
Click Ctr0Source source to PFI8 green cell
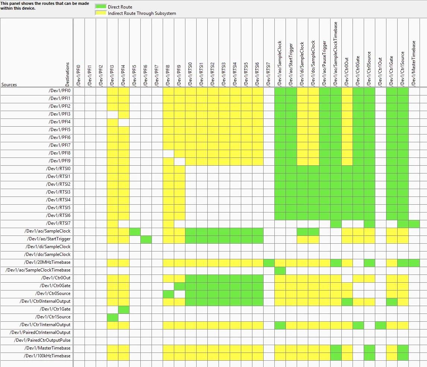(x=168, y=293)
